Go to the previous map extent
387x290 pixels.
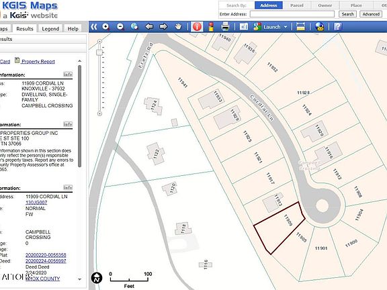pyautogui.click(x=149, y=27)
